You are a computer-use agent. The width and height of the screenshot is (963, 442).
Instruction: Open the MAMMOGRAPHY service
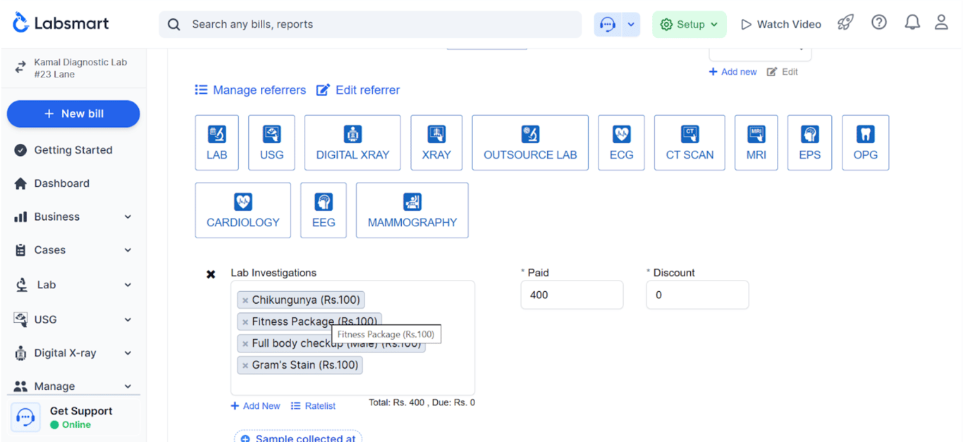(412, 210)
